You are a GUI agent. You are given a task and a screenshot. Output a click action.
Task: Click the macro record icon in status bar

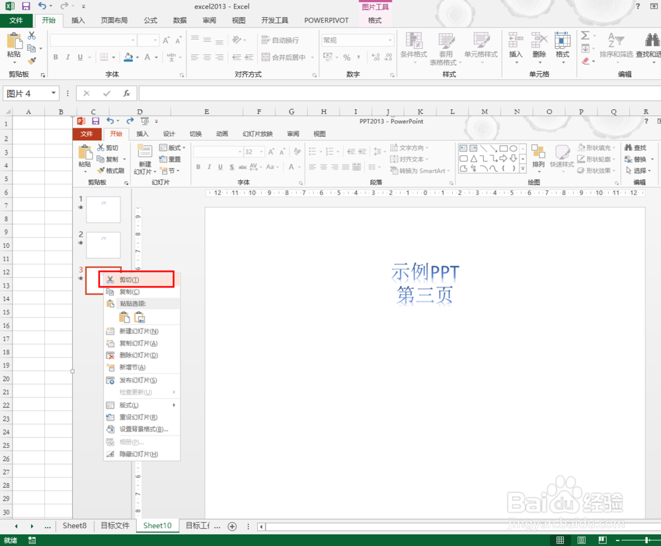32,540
